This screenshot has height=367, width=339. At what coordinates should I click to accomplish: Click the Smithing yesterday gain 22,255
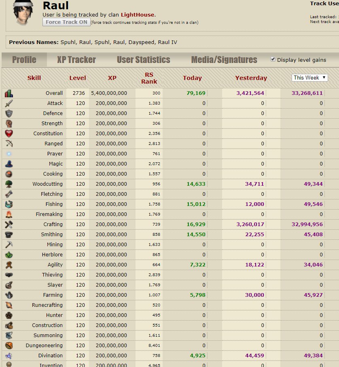(254, 234)
